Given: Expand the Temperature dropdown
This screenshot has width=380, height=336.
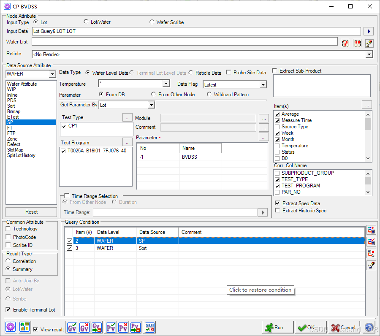Looking at the screenshot, I should click(x=166, y=84).
